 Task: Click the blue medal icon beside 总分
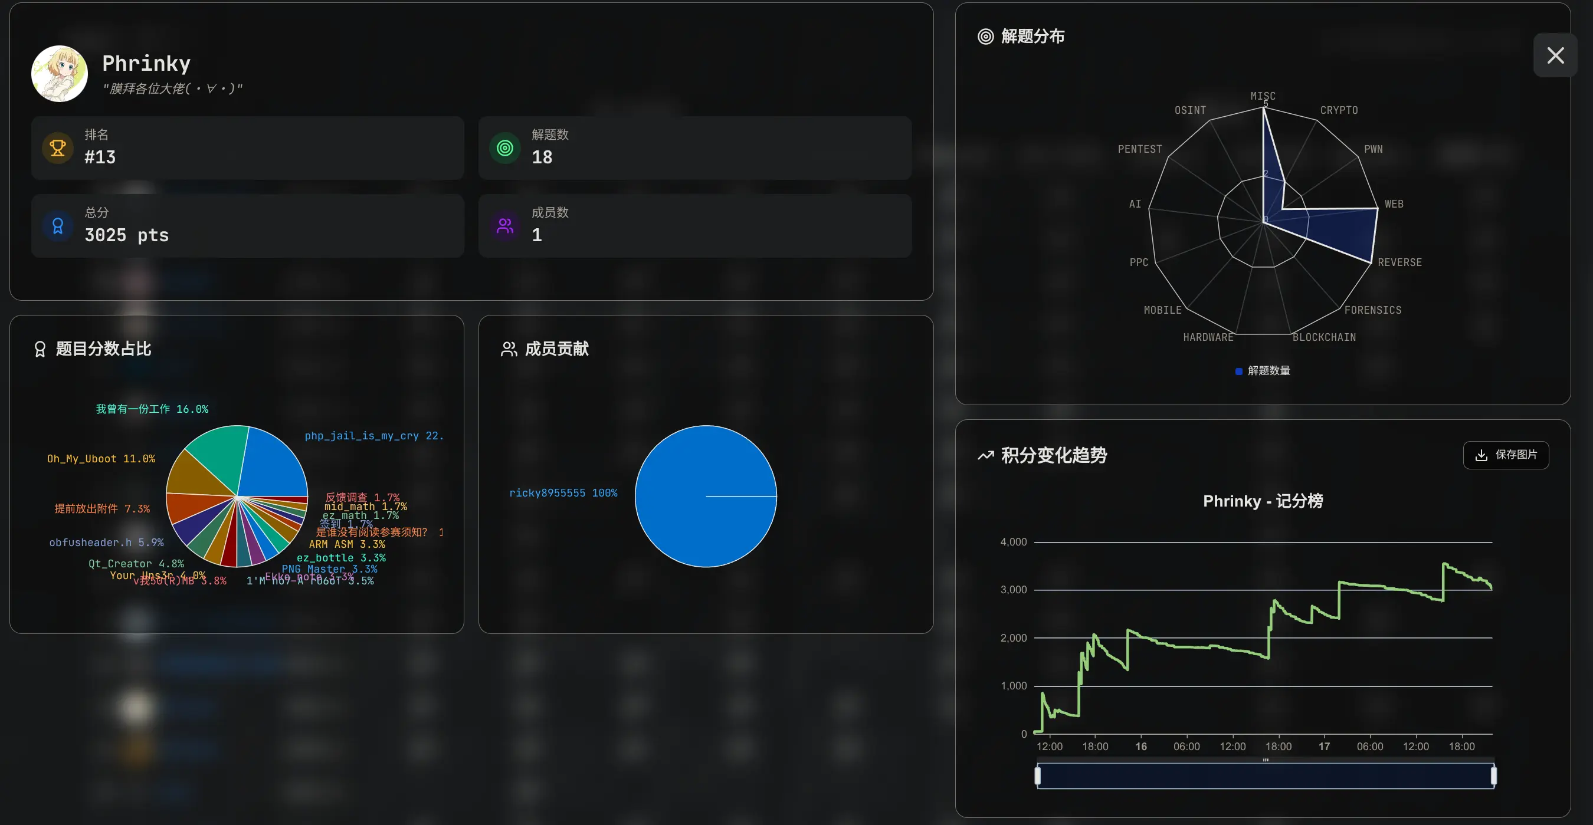pos(57,226)
